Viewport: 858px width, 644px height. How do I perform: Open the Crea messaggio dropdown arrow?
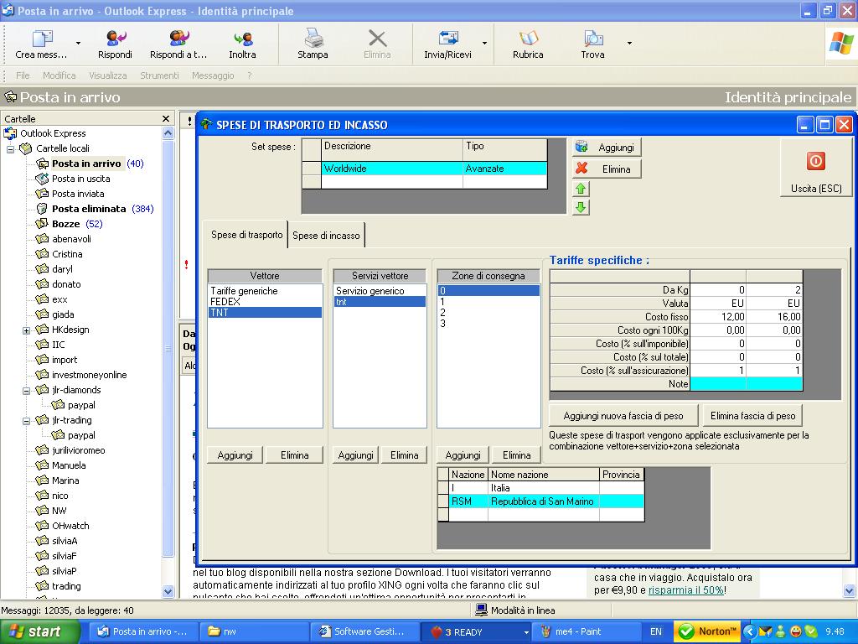(78, 43)
